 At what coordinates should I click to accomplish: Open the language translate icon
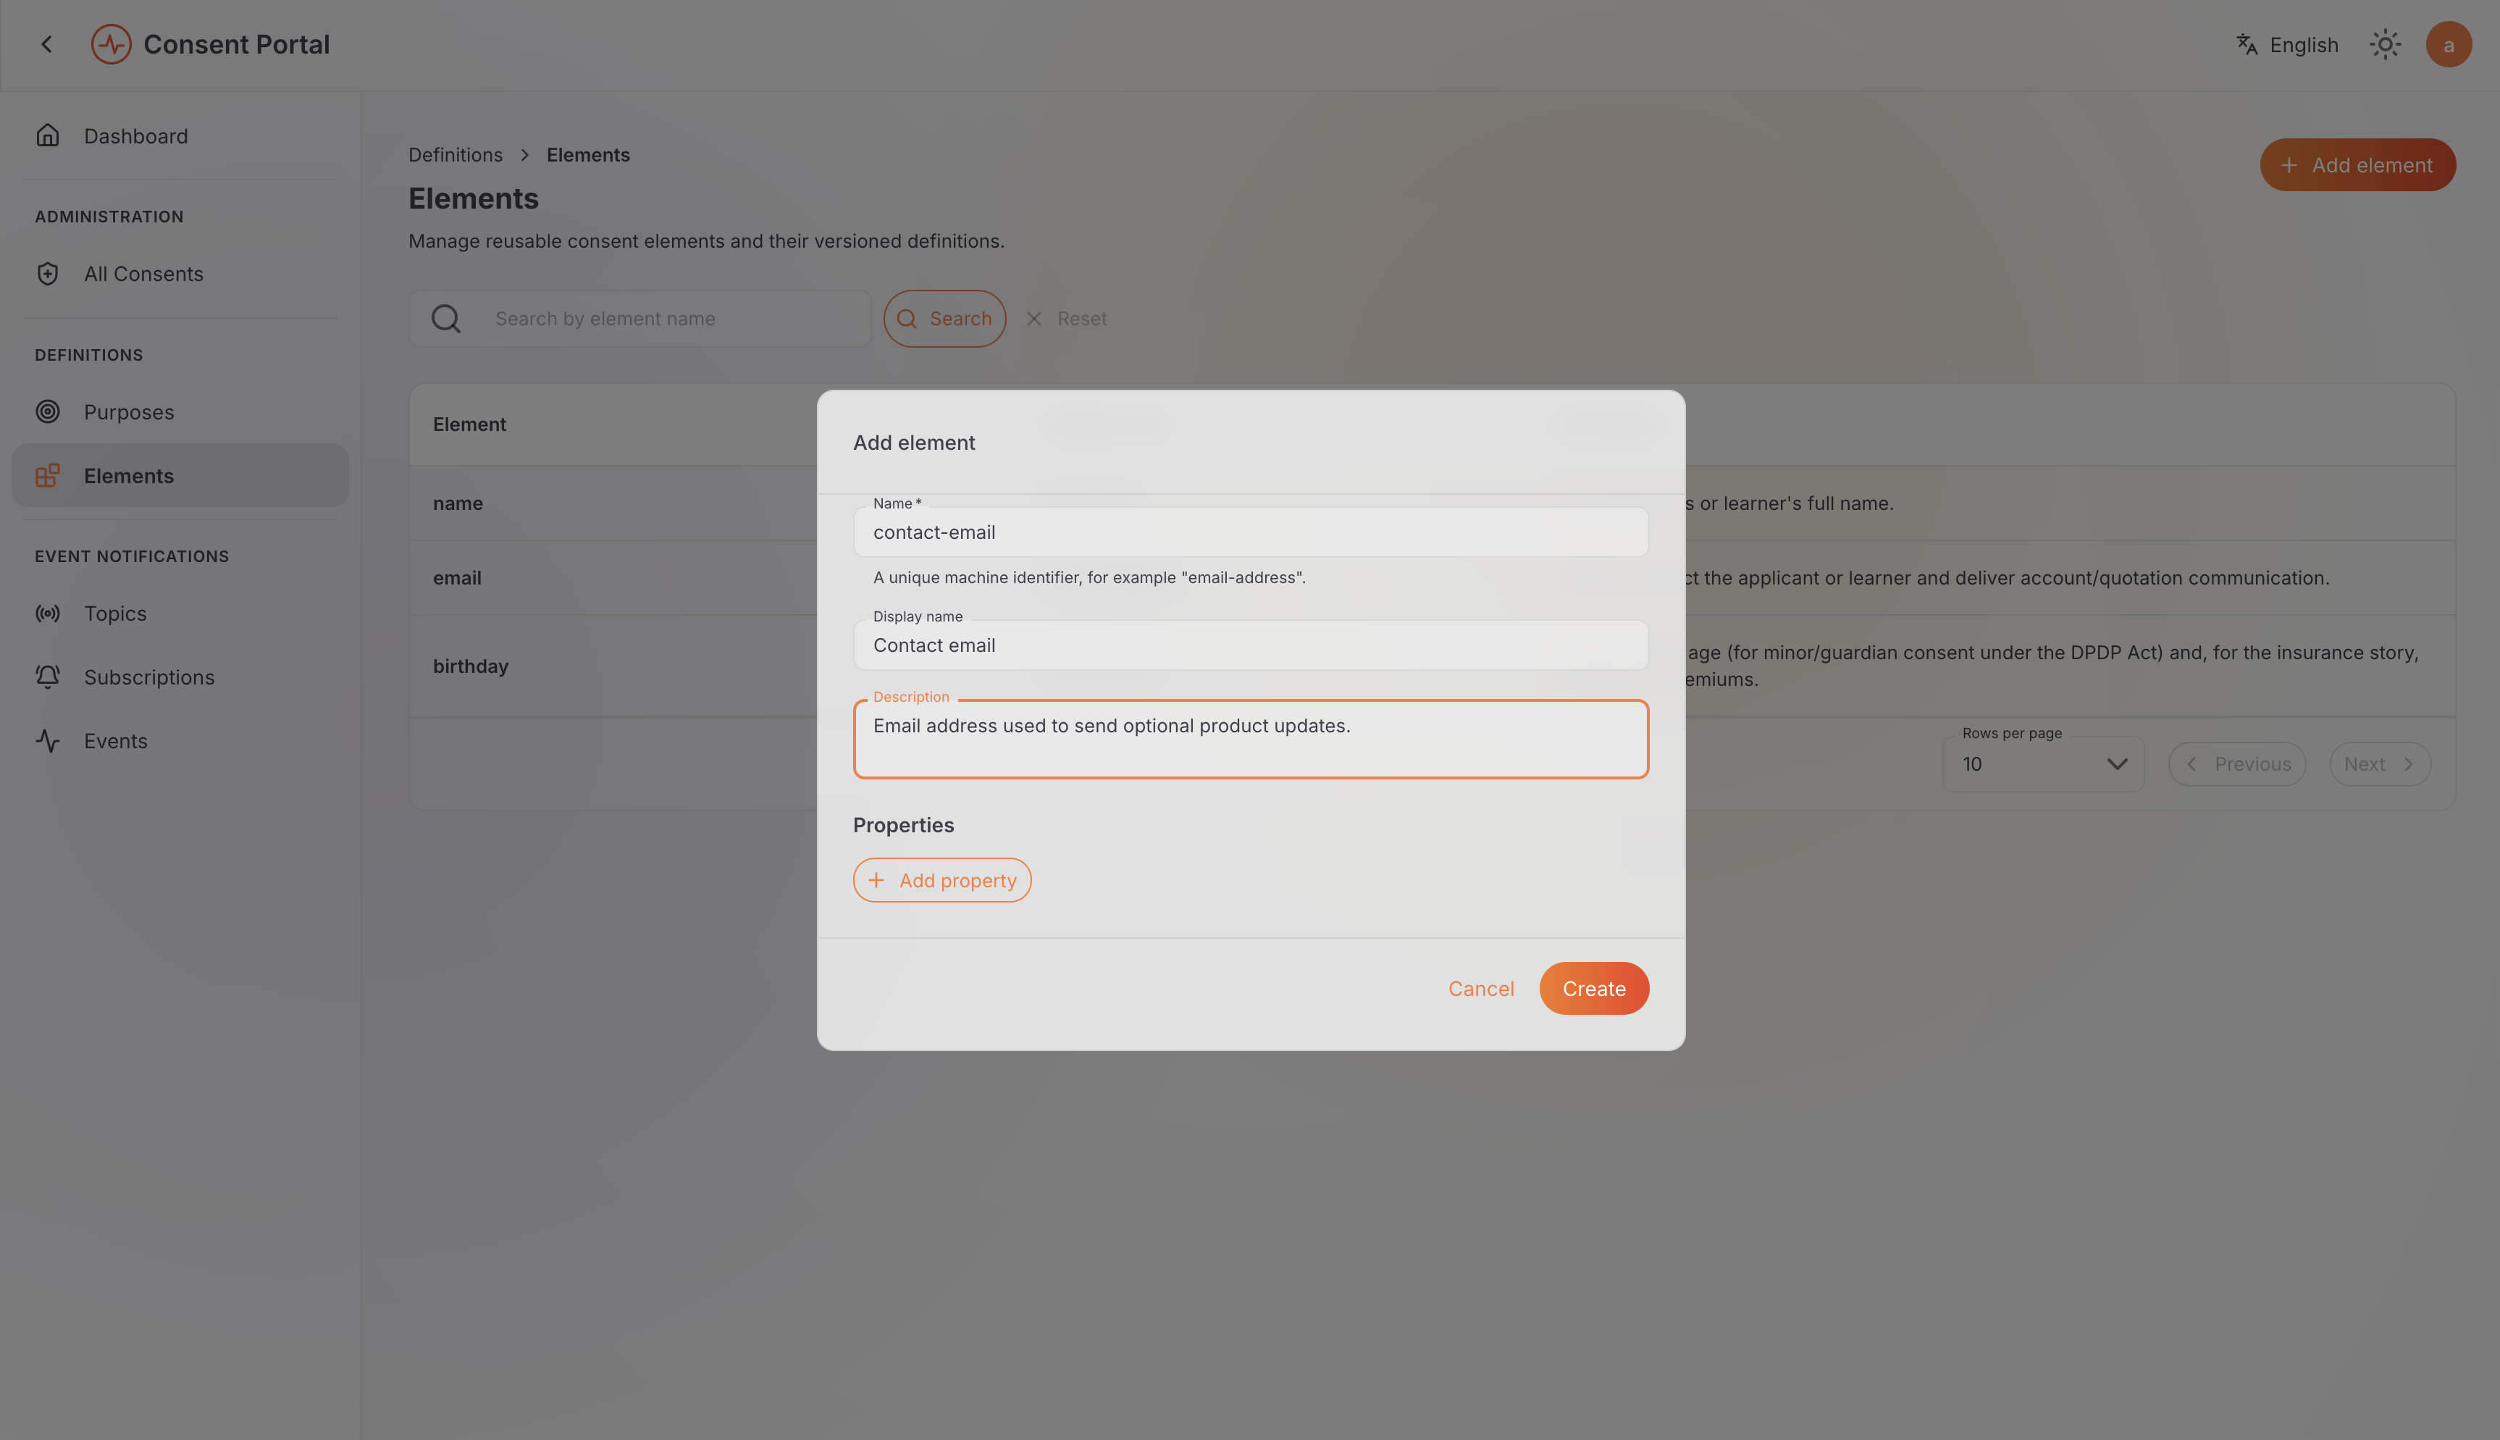(2247, 44)
